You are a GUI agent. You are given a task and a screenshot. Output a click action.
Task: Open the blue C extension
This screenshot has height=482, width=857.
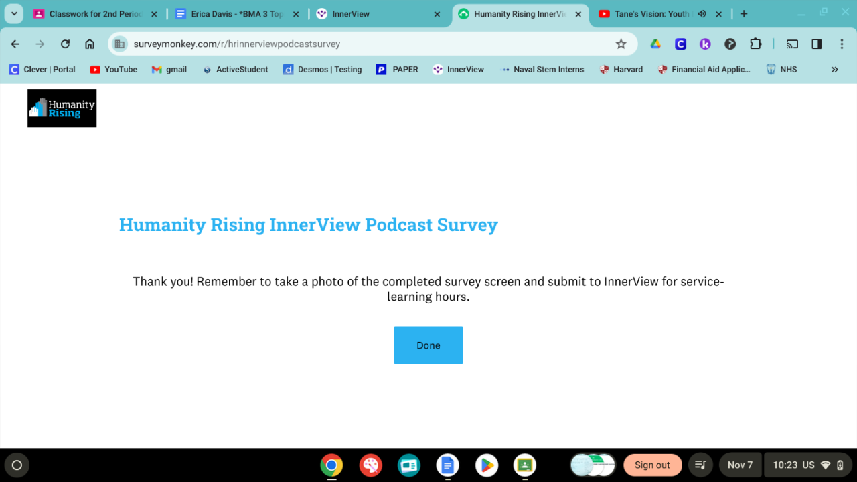[x=680, y=44]
